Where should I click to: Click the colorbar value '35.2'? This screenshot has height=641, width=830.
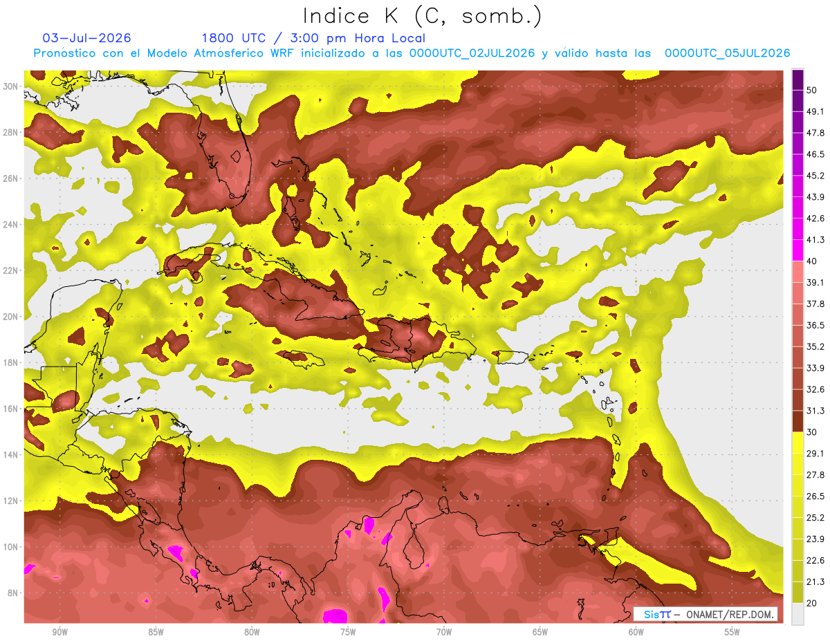(815, 346)
